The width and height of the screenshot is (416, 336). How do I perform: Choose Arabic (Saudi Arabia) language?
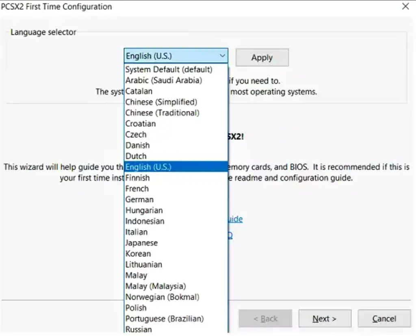pos(163,80)
